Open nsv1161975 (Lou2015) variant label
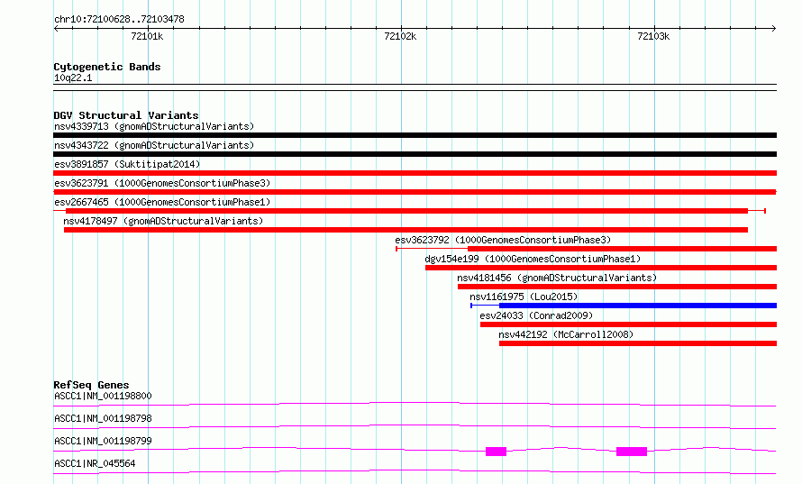The image size is (802, 484). (x=524, y=297)
